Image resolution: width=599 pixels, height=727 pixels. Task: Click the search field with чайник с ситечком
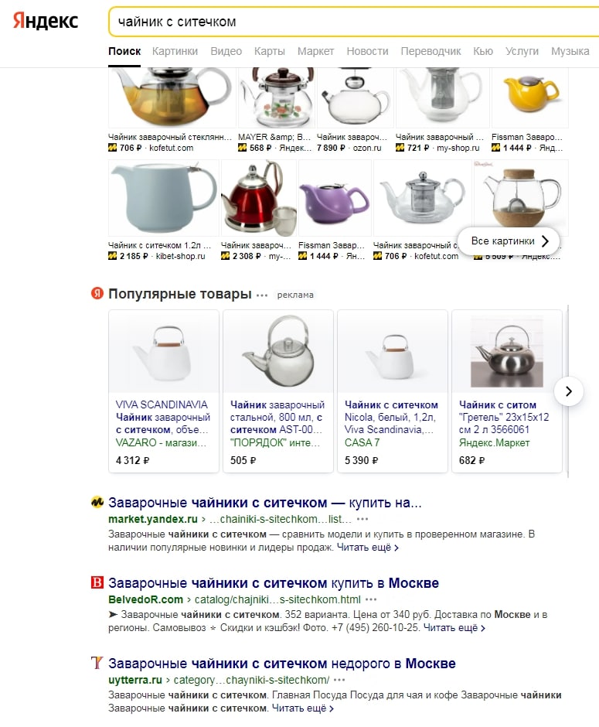click(353, 22)
